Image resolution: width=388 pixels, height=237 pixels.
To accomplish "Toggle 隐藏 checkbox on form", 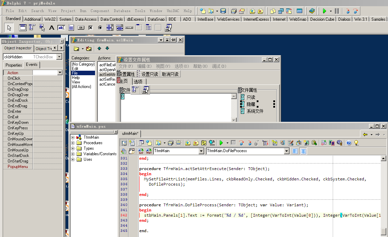I will (248, 104).
